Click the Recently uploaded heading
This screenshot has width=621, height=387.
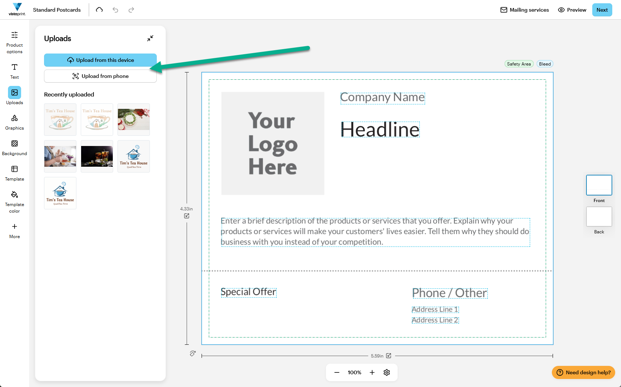click(69, 94)
